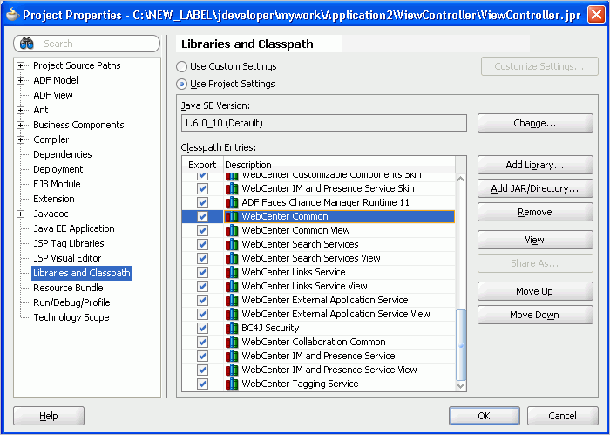
Task: Click the Add Library... button
Action: pyautogui.click(x=535, y=165)
